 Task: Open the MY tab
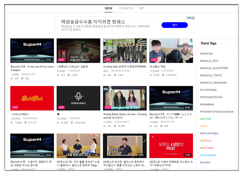pos(142,8)
